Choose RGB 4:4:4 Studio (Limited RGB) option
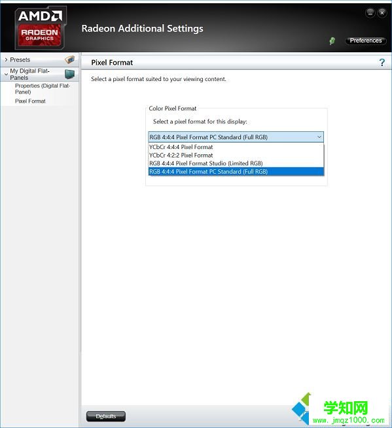This screenshot has width=392, height=428. click(236, 163)
